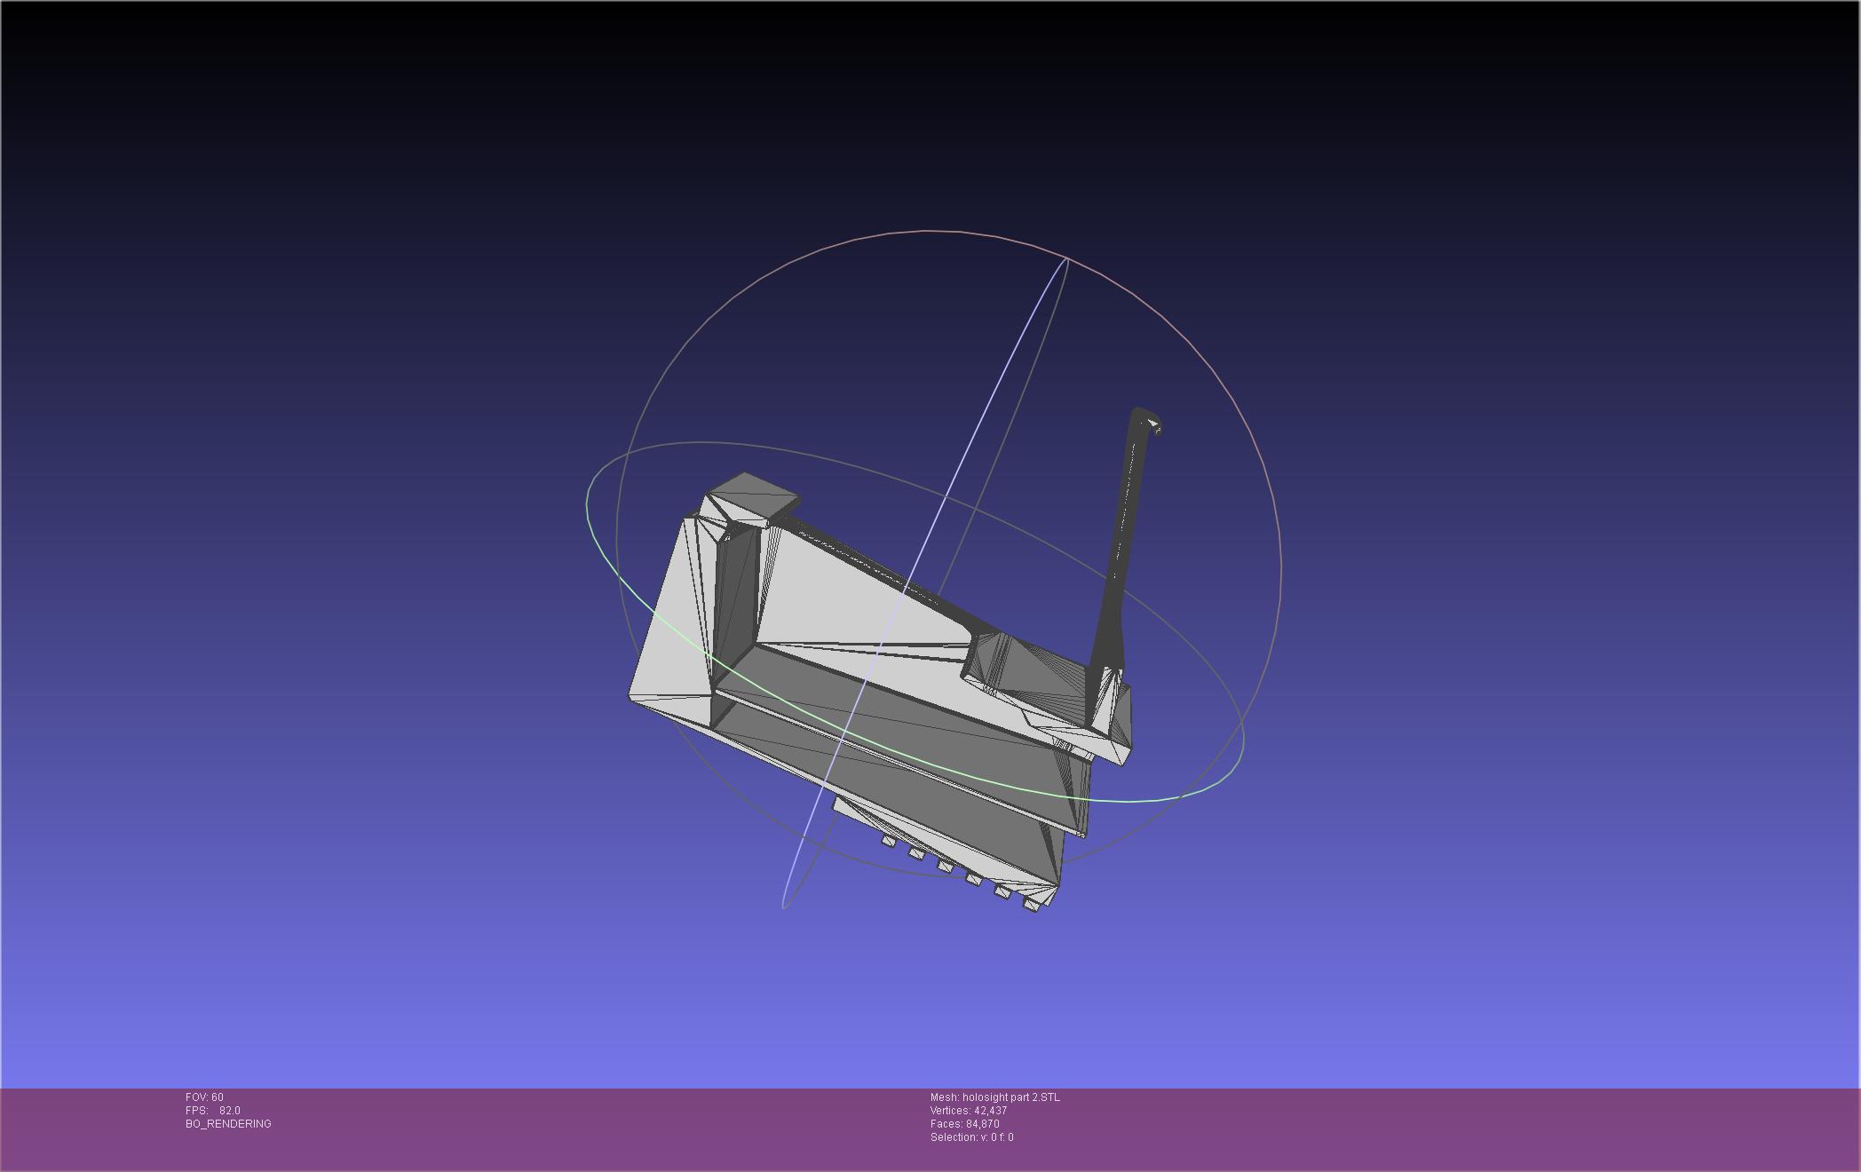Viewport: 1861px width, 1172px height.
Task: Click the square cap atop the mesh's left corner
Action: (754, 495)
